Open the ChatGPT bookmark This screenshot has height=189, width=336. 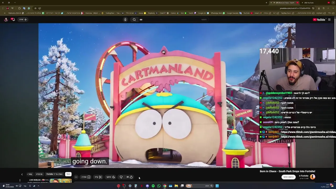tap(164, 13)
